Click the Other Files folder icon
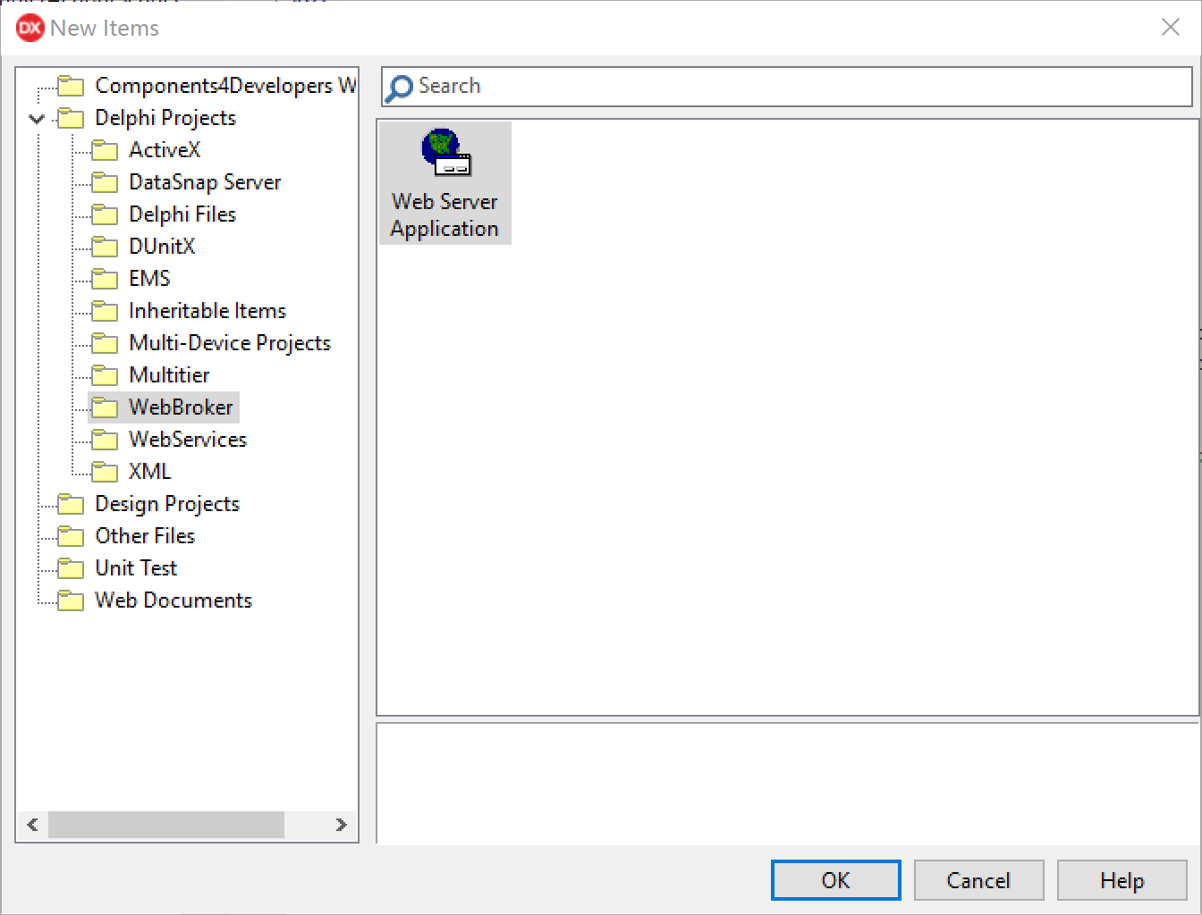1202x915 pixels. pyautogui.click(x=71, y=536)
